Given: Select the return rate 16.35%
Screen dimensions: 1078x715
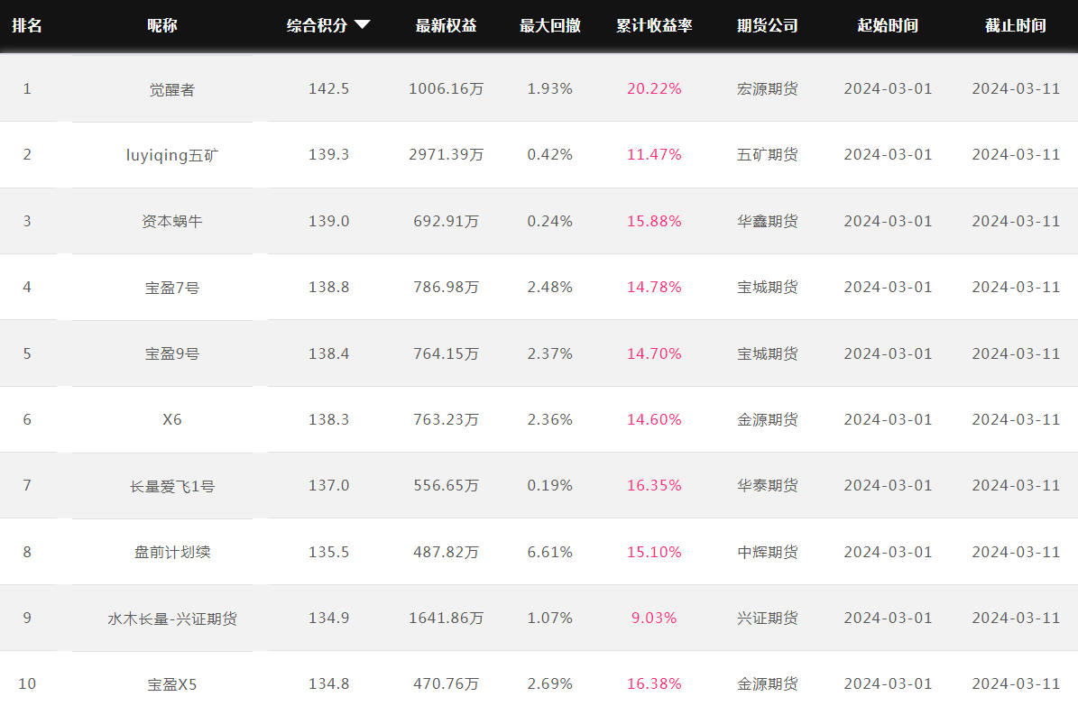Looking at the screenshot, I should 654,486.
